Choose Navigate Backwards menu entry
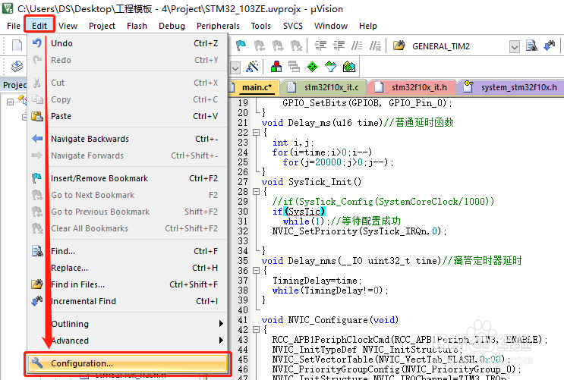Viewport: 564px width, 380px height. point(128,139)
